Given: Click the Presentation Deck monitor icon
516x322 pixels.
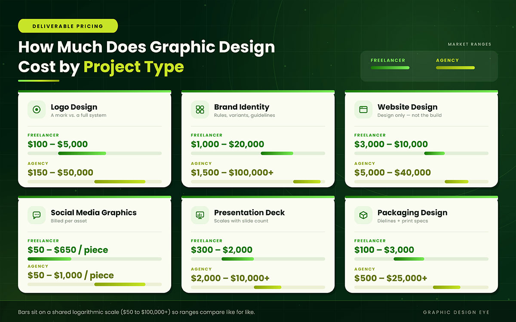Looking at the screenshot, I should tap(200, 215).
